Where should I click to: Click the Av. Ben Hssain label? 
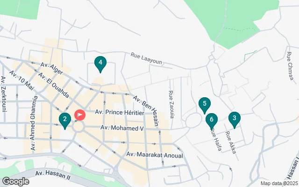pos(146,111)
